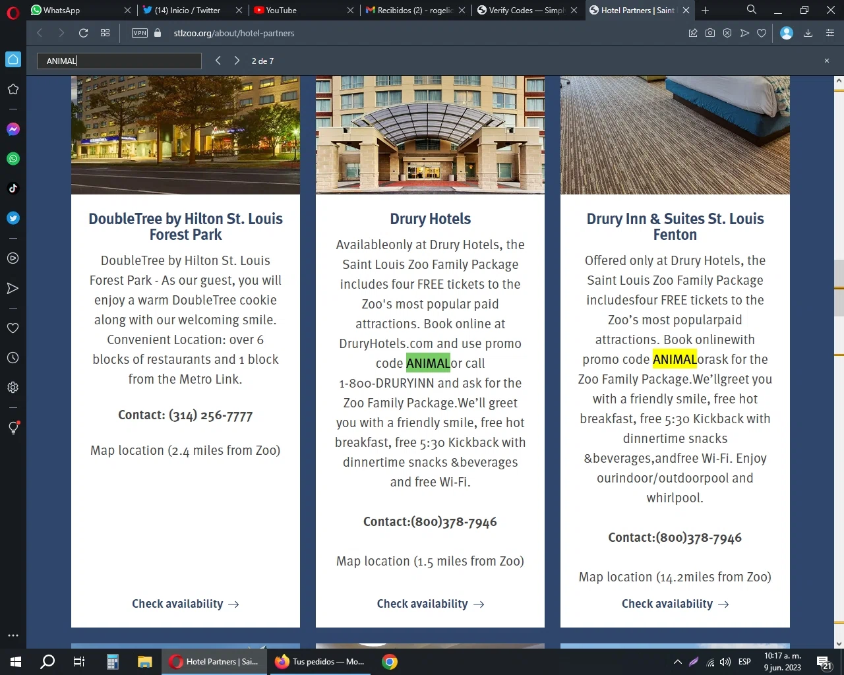Go to previous search match
The image size is (844, 675).
click(218, 61)
